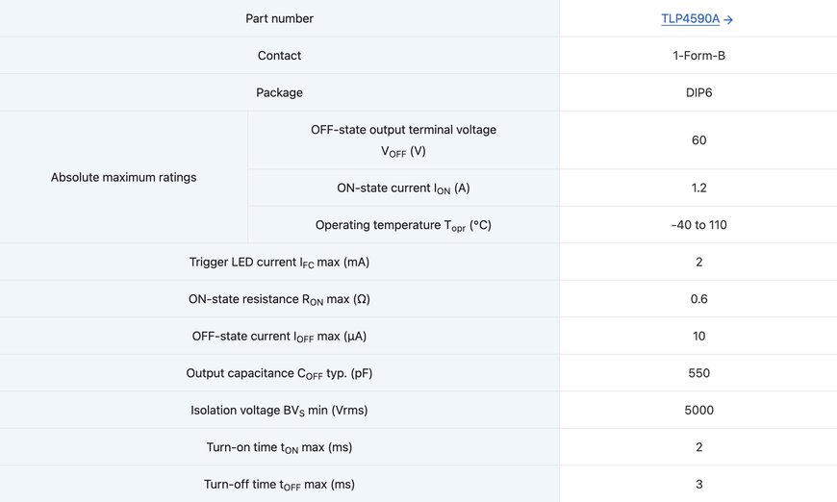
Task: Select the DIP6 package value
Action: click(698, 93)
